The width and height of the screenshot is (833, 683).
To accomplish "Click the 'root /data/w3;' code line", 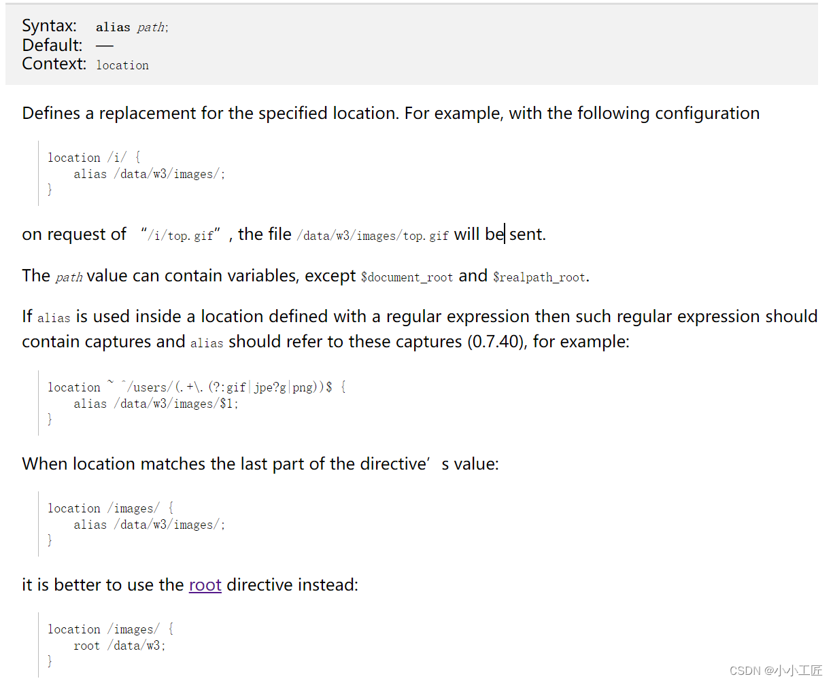I will (120, 646).
